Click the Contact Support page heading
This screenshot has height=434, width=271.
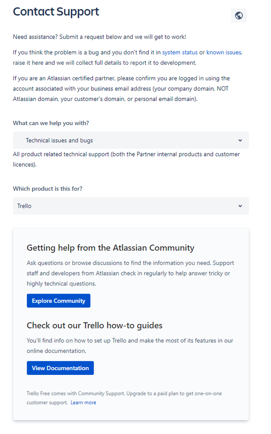tap(56, 12)
